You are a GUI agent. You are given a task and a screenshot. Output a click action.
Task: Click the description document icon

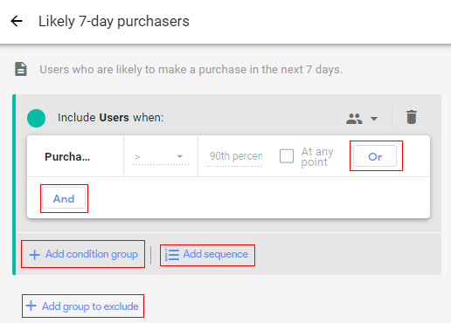[x=21, y=69]
